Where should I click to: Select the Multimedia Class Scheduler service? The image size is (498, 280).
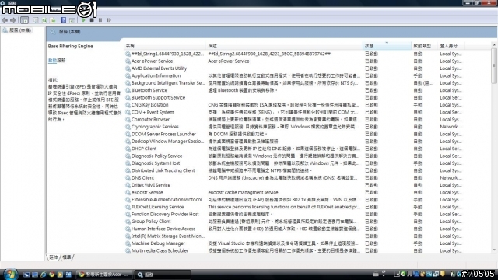(294, 250)
